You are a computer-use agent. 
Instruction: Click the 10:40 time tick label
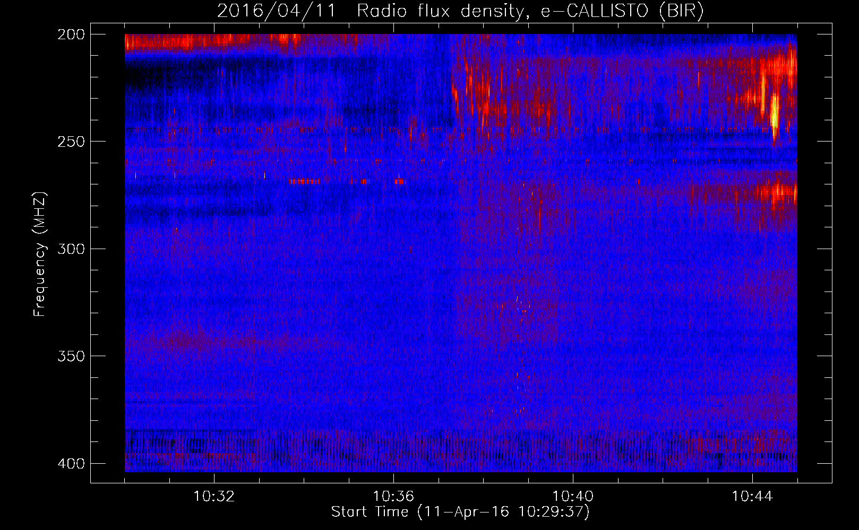pyautogui.click(x=573, y=497)
